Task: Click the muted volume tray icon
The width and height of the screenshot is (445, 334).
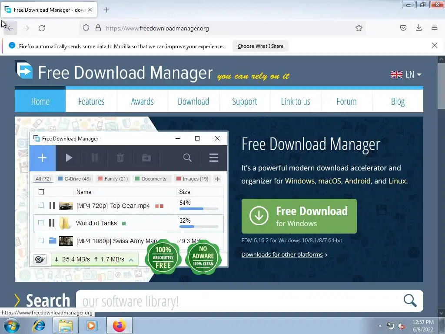Action: coord(401,326)
